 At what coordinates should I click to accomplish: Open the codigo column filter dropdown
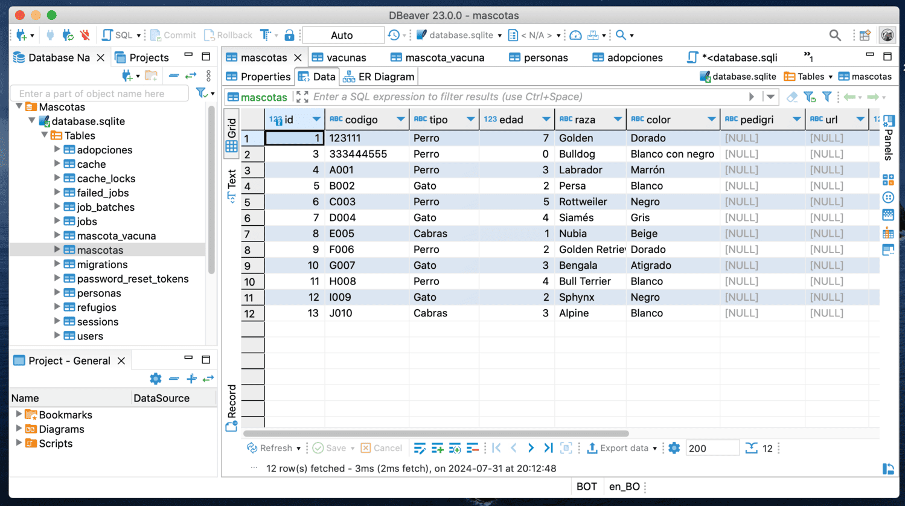click(400, 120)
